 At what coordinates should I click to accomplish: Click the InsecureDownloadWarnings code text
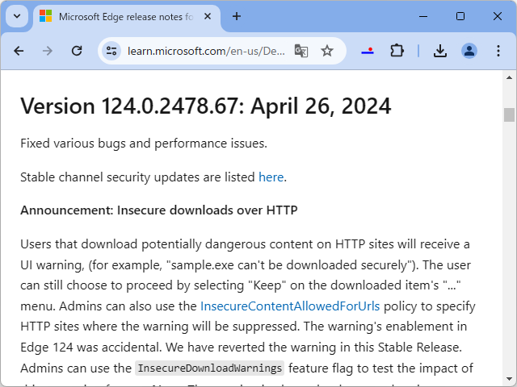coord(210,368)
